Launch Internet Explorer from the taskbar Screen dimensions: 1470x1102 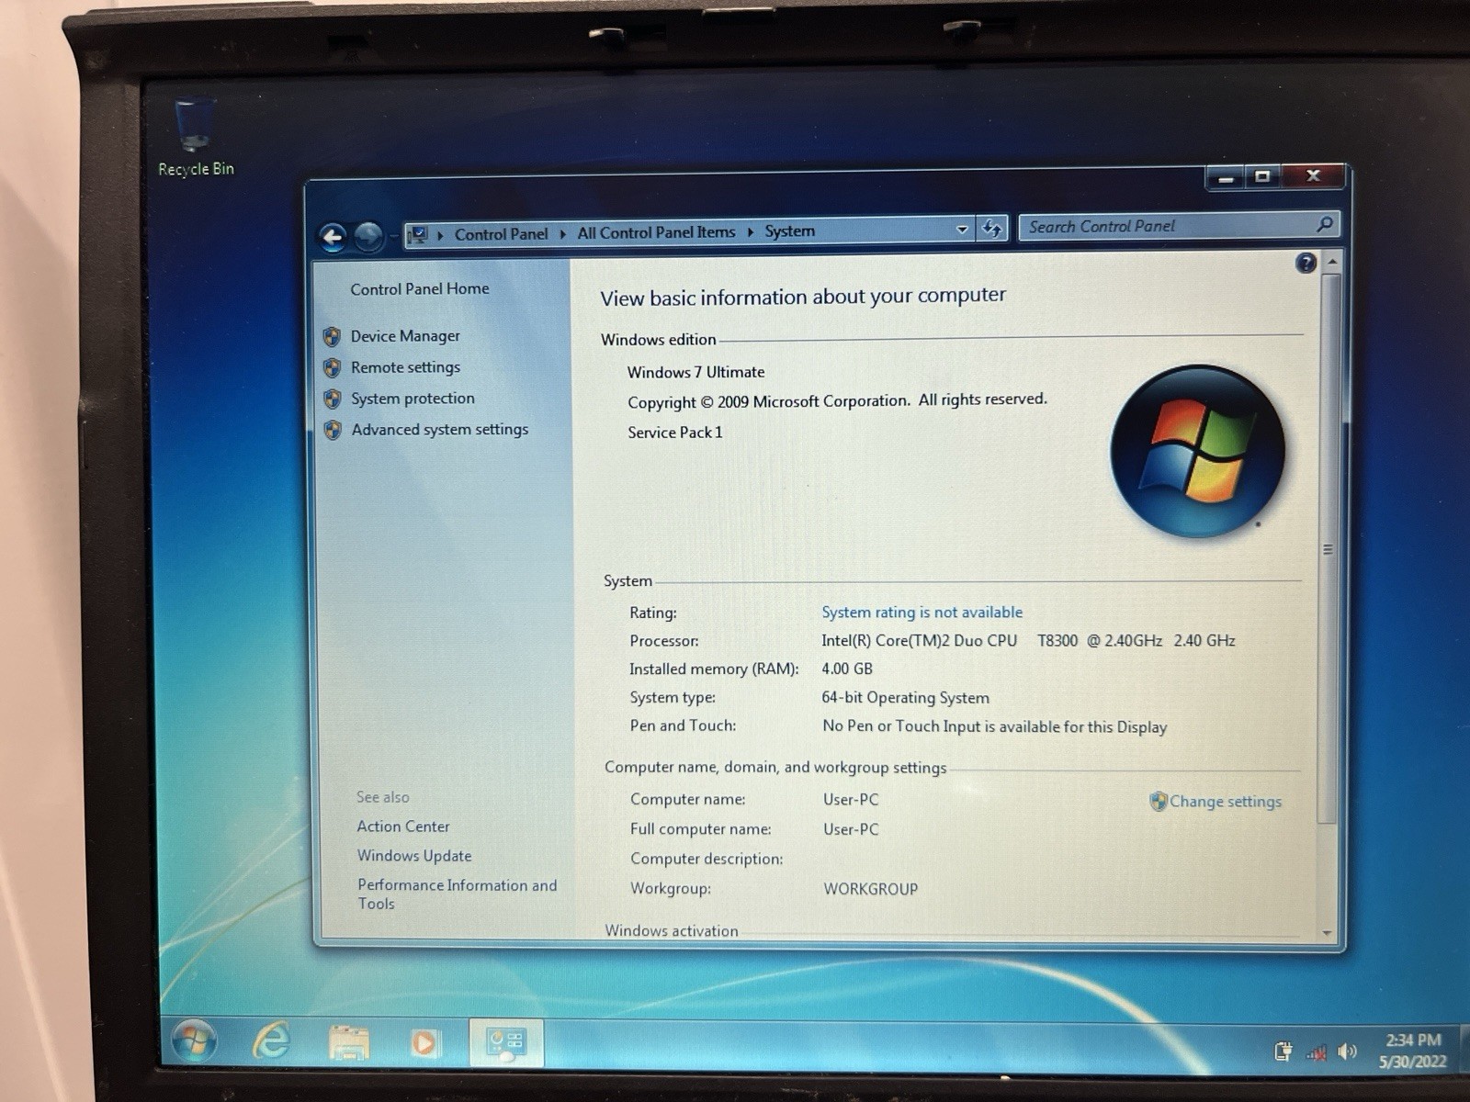(271, 1041)
